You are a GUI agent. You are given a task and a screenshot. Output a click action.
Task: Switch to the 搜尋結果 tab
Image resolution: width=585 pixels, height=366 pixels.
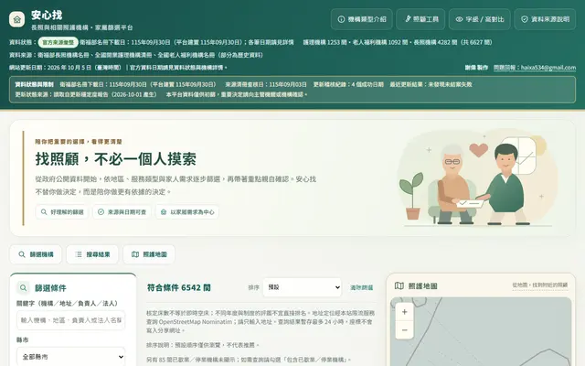[x=92, y=254]
